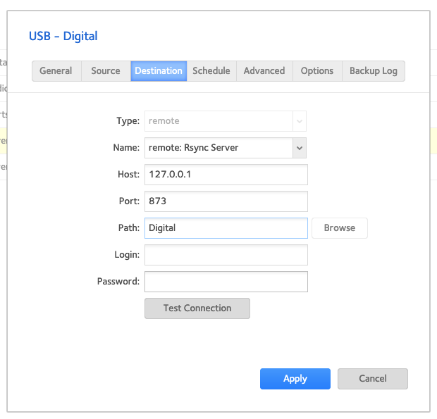437x419 pixels.
Task: Click the Path field containing Digital
Action: pos(226,228)
